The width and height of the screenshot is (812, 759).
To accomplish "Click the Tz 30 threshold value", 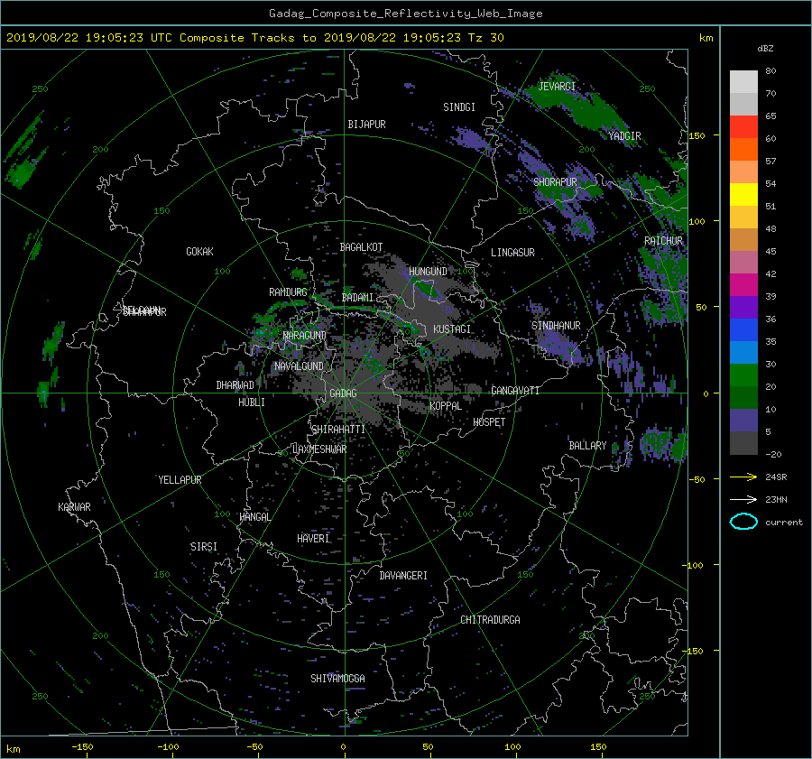I will (485, 38).
